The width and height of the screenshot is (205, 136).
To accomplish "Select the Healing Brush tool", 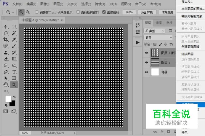I will [x=6, y=46].
